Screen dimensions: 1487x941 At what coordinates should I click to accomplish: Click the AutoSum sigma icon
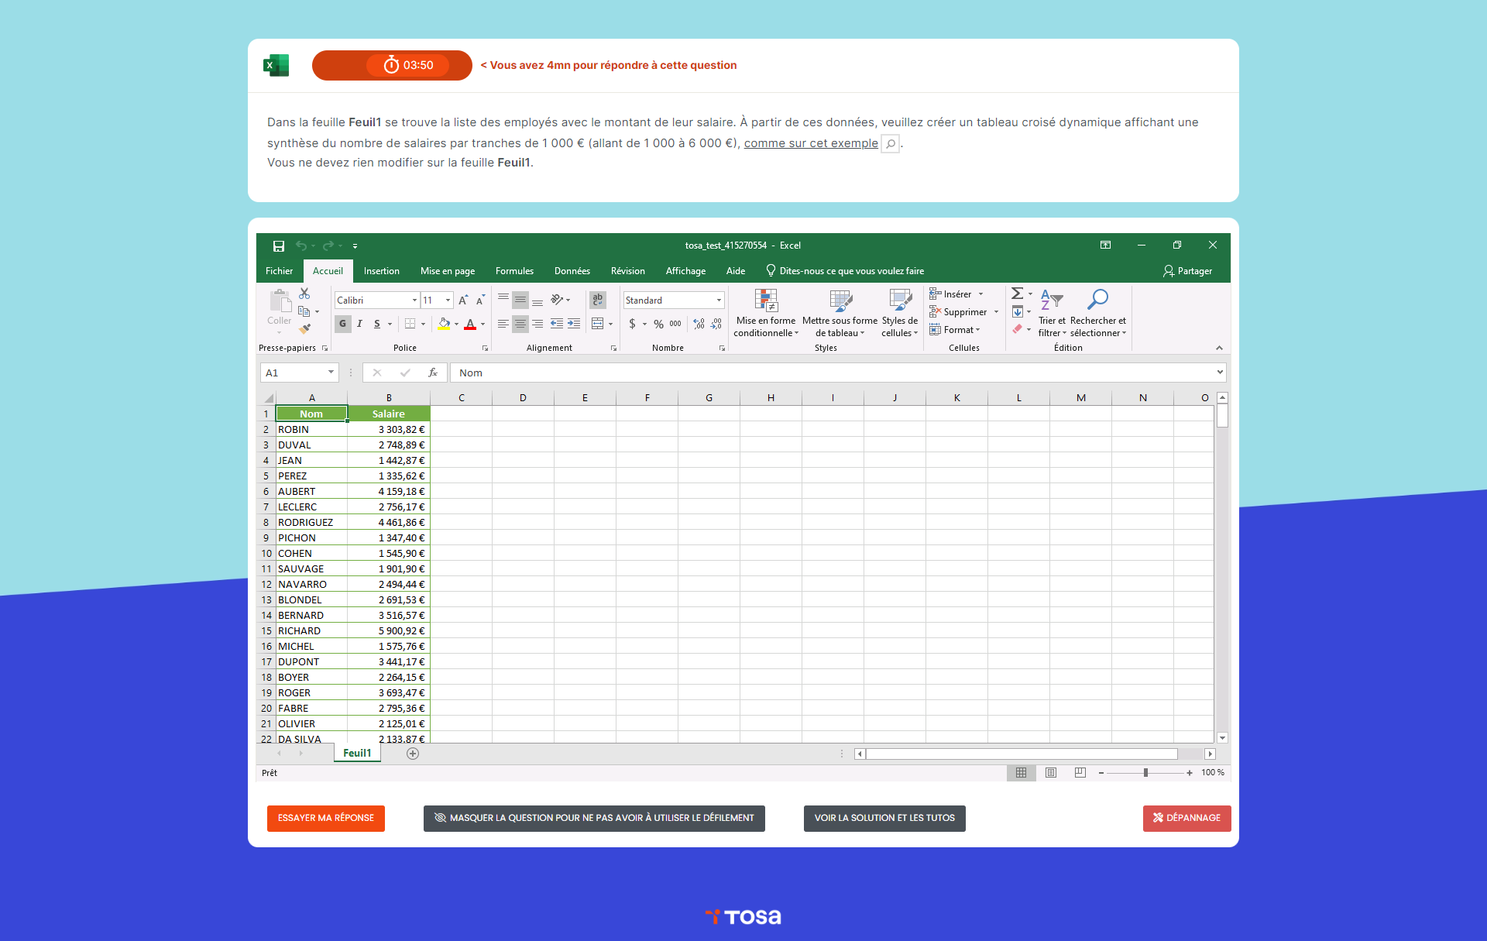(x=1017, y=294)
